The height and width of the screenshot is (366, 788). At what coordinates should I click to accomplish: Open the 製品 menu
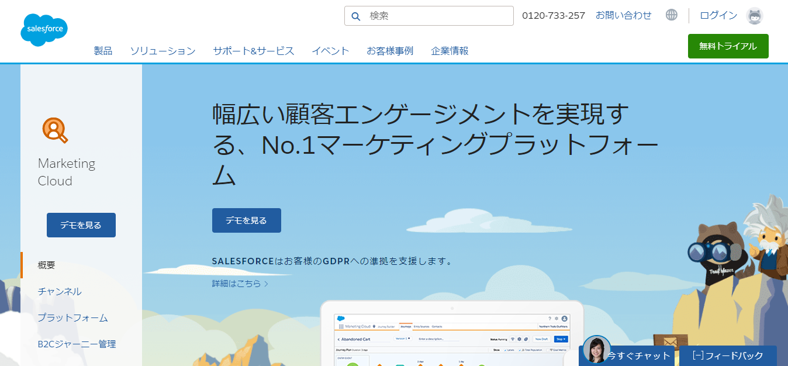tap(103, 51)
